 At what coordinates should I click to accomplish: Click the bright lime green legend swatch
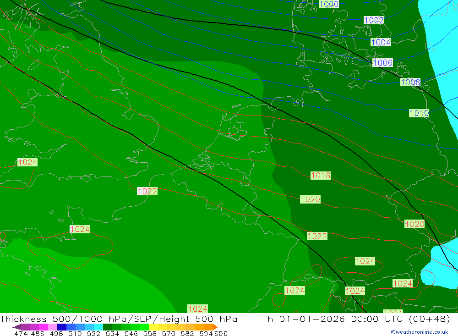tap(144, 327)
